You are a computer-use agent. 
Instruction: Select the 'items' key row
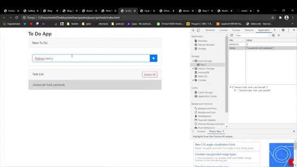point(263,48)
